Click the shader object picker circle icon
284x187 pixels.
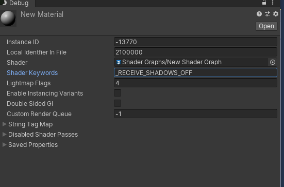point(273,62)
